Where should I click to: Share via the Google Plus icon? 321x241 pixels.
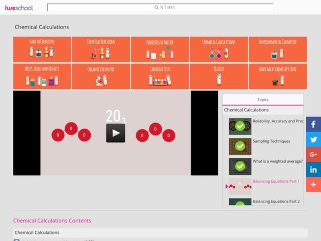click(313, 155)
